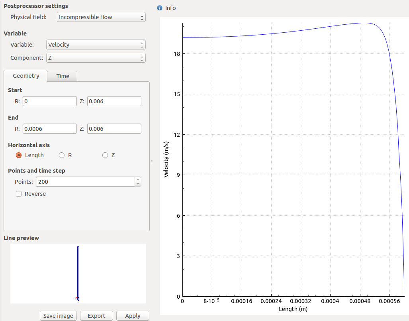
Task: Click the Export button
Action: point(96,316)
